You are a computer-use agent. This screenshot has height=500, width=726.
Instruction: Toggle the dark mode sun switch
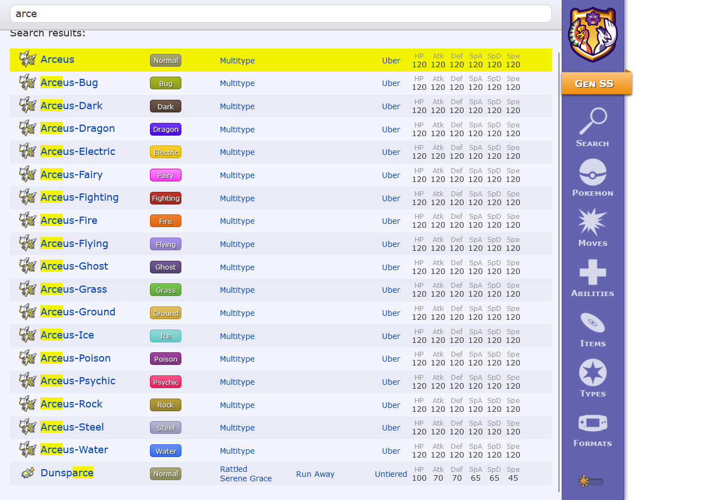coord(591,481)
